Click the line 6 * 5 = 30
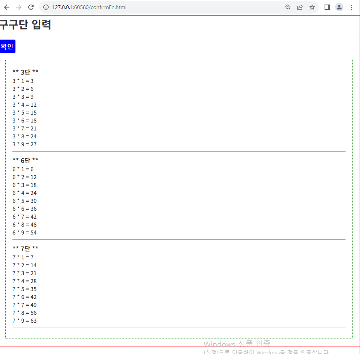 coord(25,201)
